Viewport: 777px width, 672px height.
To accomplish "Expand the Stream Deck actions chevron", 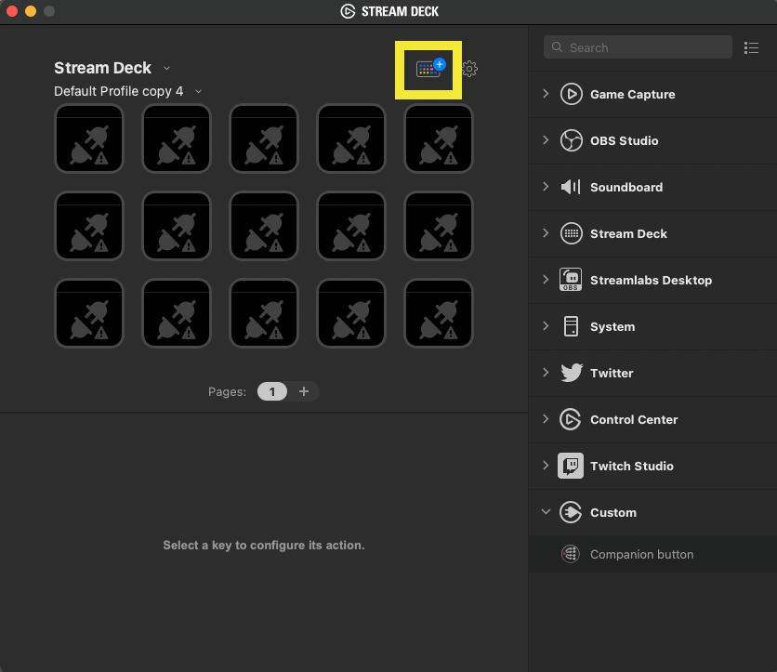I will pos(546,233).
